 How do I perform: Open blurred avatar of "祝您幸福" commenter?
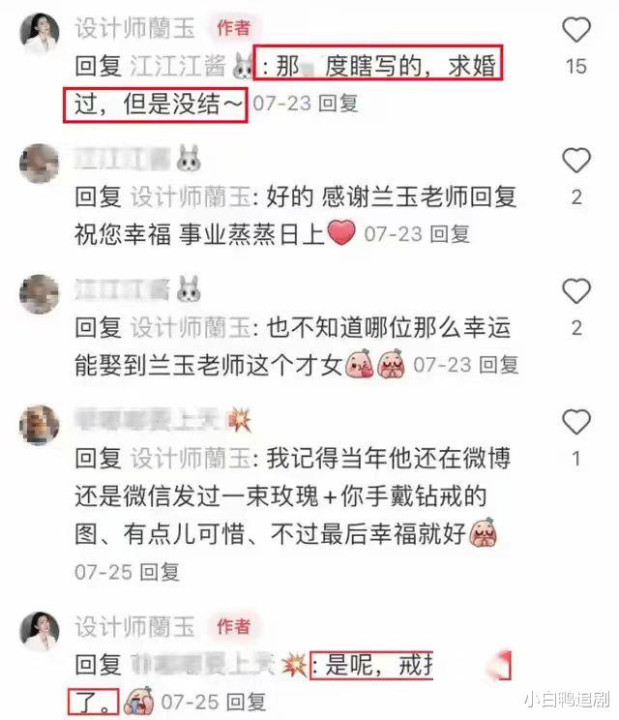point(40,164)
